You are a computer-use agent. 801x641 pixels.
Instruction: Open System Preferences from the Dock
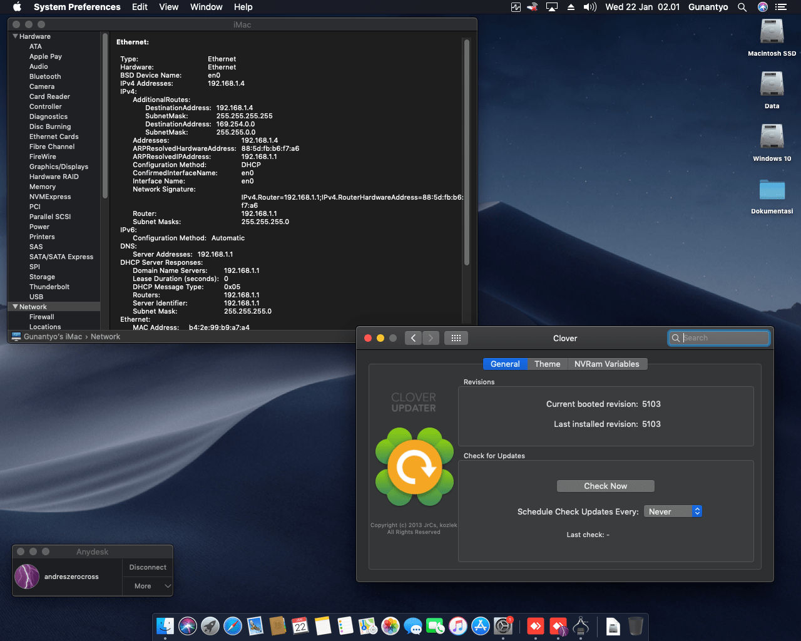pyautogui.click(x=503, y=626)
